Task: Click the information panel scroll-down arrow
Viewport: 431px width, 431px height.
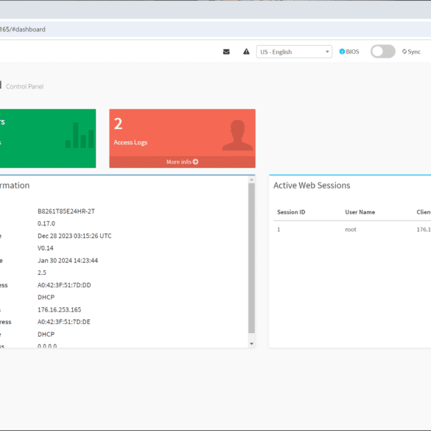Action: click(x=251, y=343)
